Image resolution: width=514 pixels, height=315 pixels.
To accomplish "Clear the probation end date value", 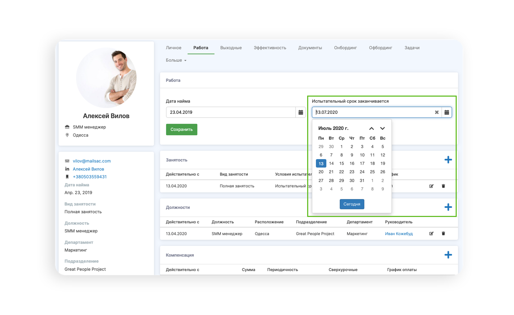I will point(437,112).
